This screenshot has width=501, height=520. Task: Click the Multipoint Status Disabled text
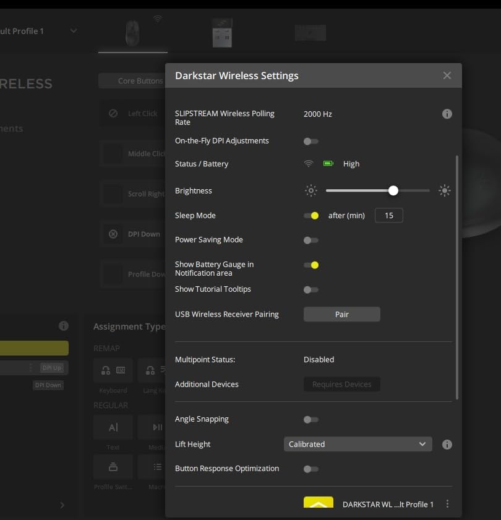tap(319, 359)
